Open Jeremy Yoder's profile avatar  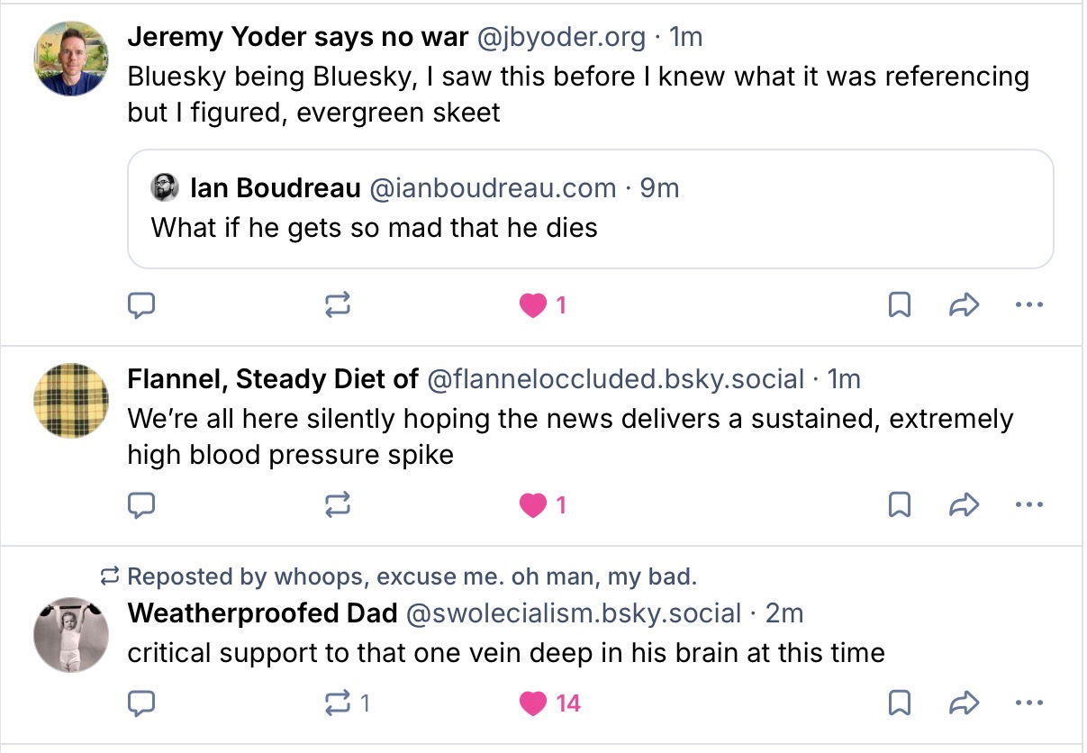click(x=71, y=57)
